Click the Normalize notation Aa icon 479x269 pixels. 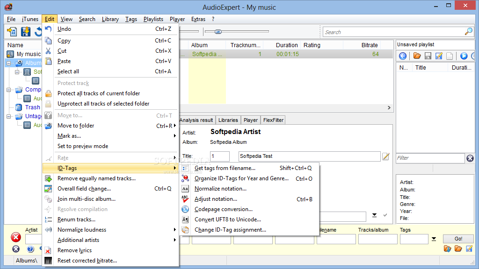(x=185, y=189)
